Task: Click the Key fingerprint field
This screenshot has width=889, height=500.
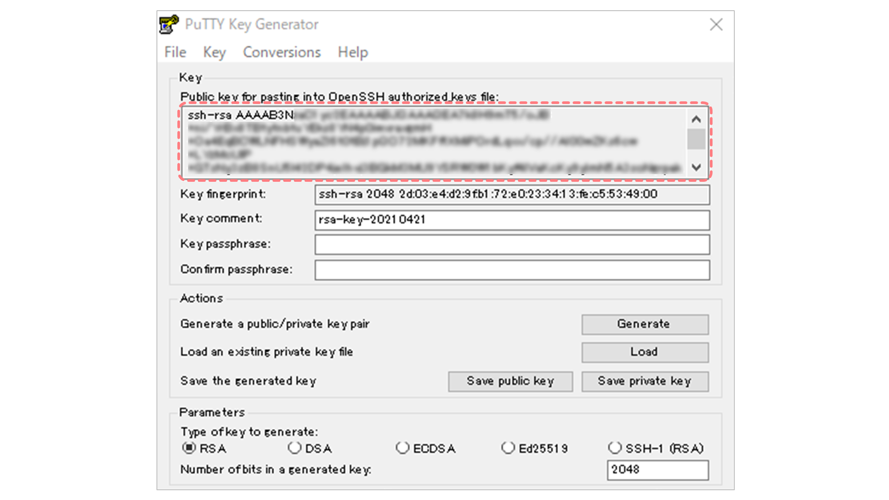Action: 512,195
